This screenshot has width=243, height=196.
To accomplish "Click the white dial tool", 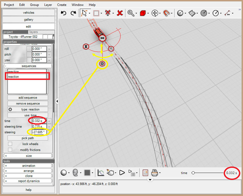I will (215, 13).
